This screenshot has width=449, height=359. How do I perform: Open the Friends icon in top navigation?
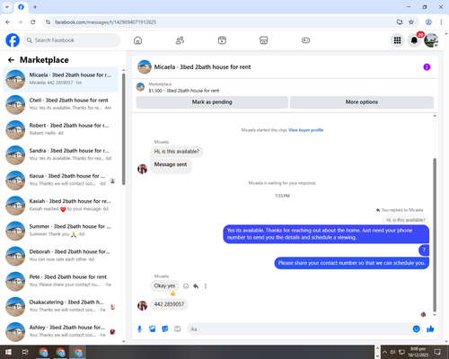click(x=180, y=40)
